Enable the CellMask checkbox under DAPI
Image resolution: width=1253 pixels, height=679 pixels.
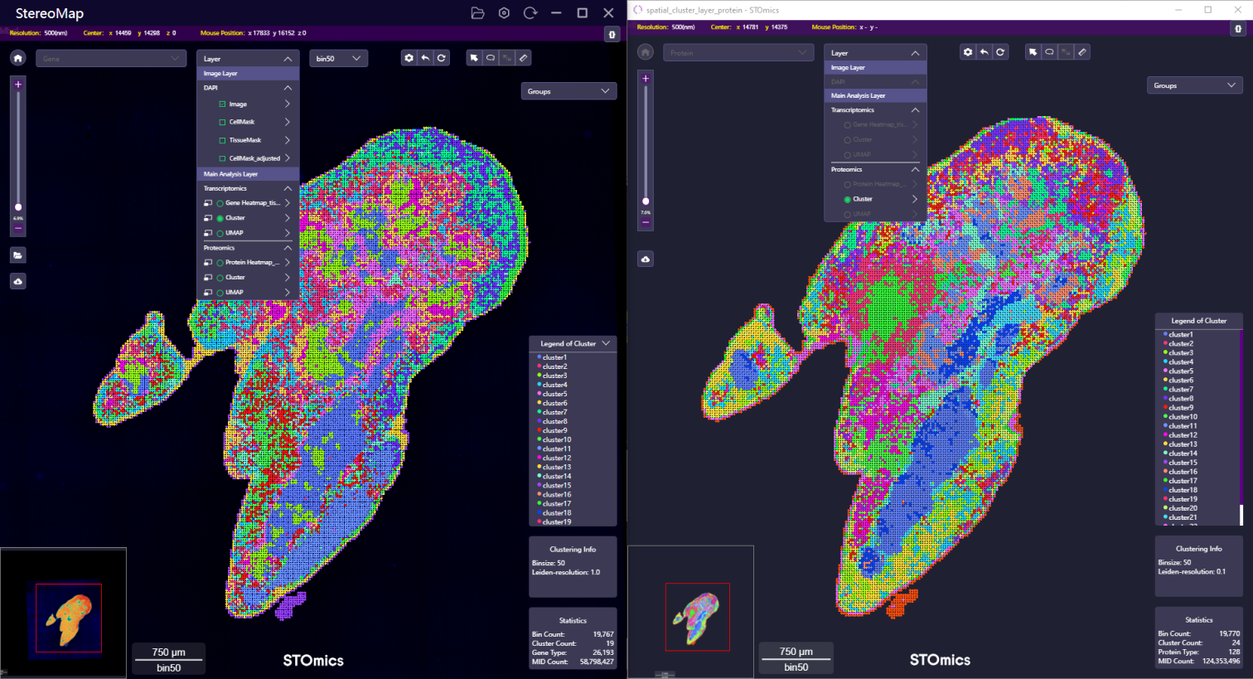(x=222, y=122)
